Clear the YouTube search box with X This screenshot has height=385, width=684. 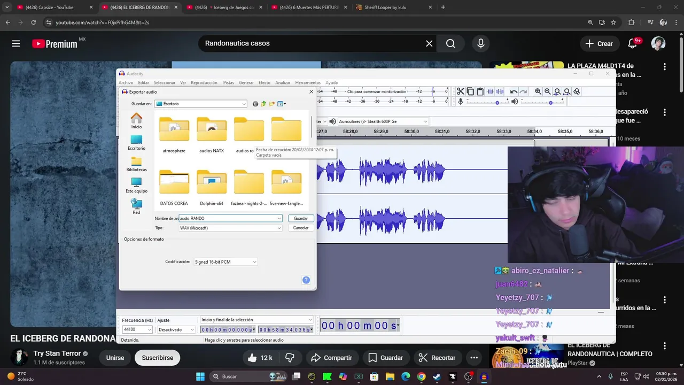(x=429, y=44)
